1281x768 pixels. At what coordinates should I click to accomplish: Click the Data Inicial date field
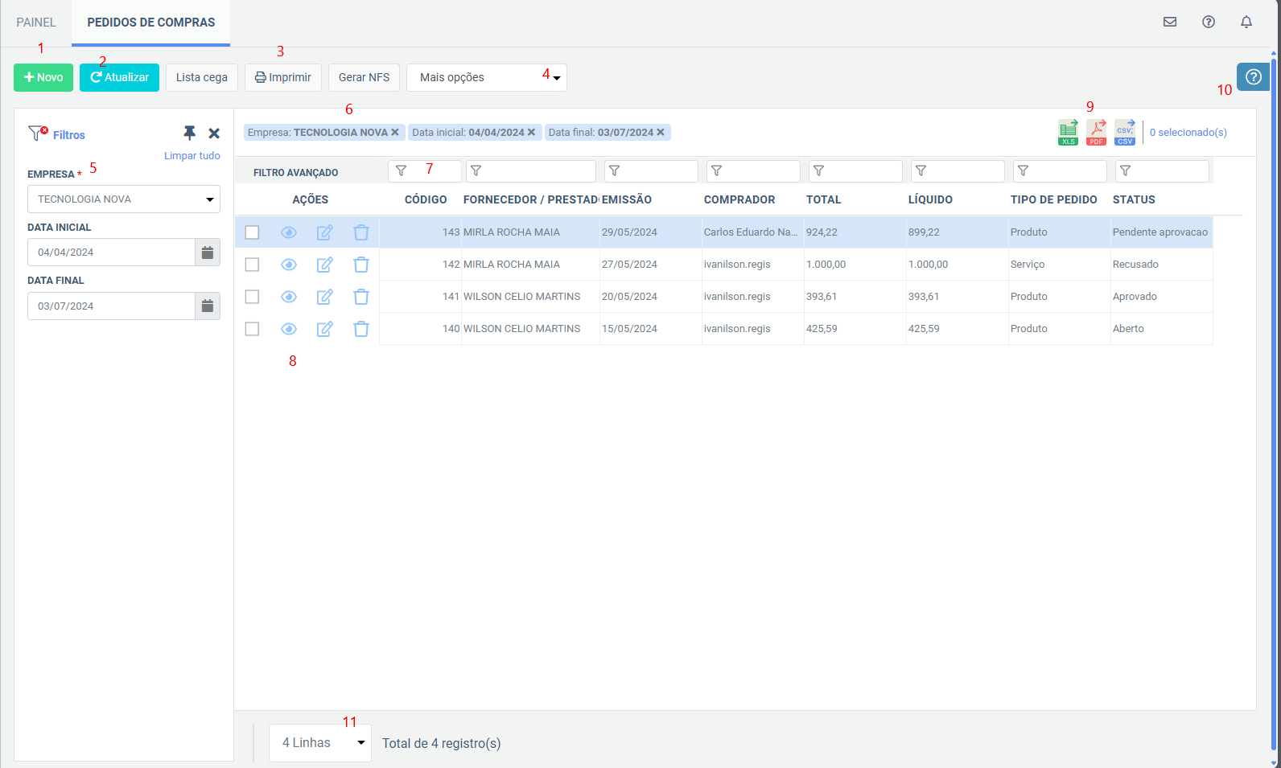[111, 253]
